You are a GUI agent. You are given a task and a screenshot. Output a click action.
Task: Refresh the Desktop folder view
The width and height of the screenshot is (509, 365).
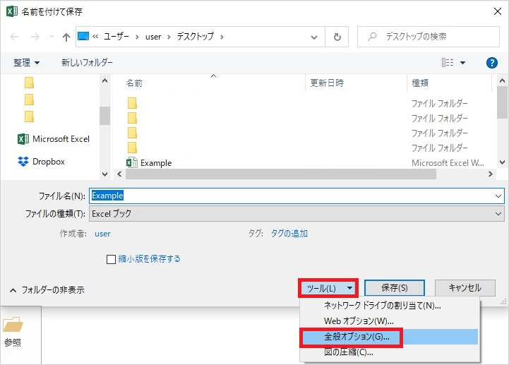point(337,37)
